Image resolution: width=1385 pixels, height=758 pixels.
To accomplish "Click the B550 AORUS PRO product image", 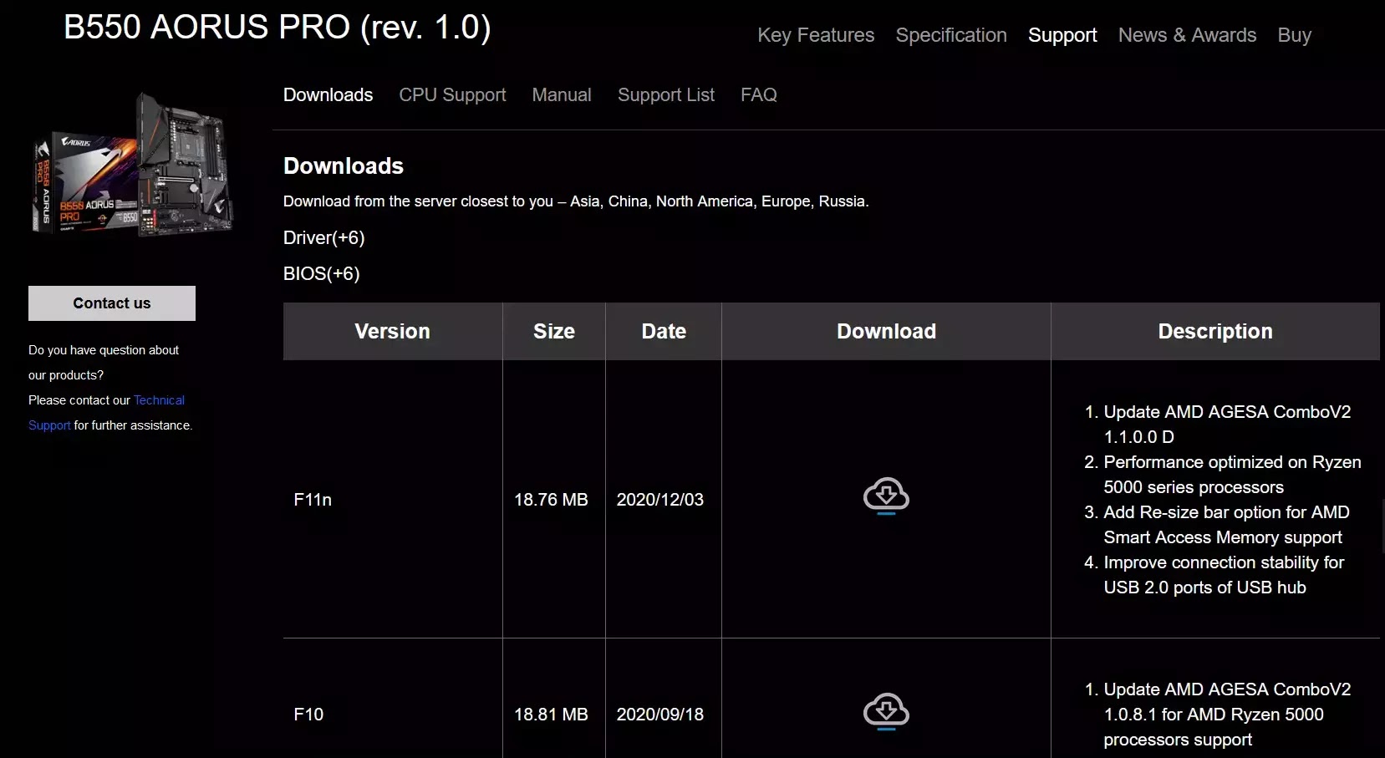I will click(132, 165).
